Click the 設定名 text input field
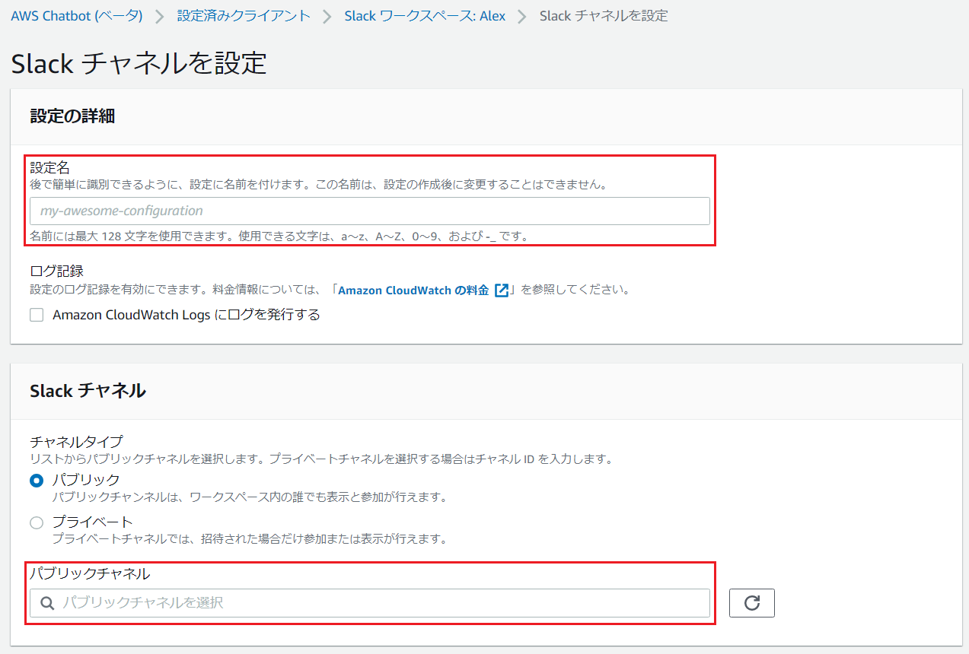 click(x=369, y=211)
